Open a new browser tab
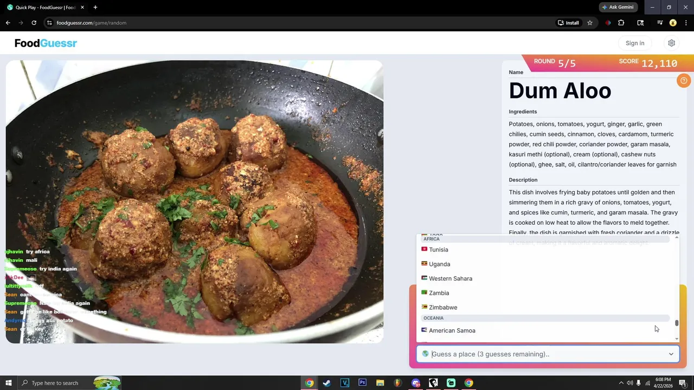The image size is (694, 390). click(x=95, y=8)
